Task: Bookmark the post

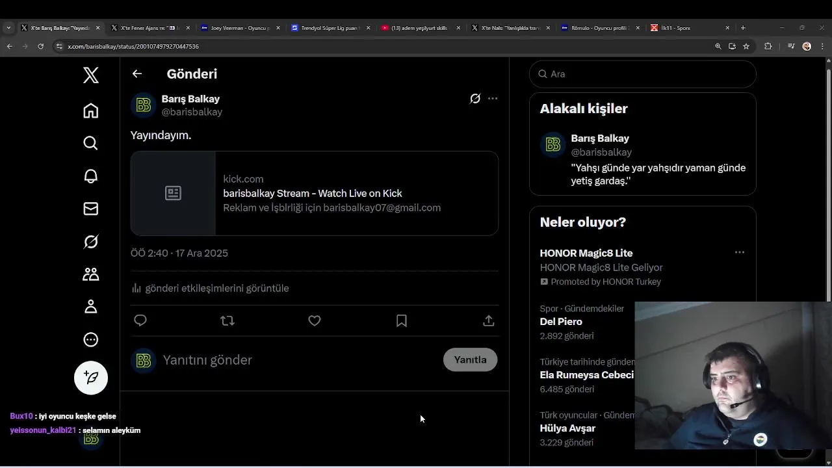Action: (402, 320)
